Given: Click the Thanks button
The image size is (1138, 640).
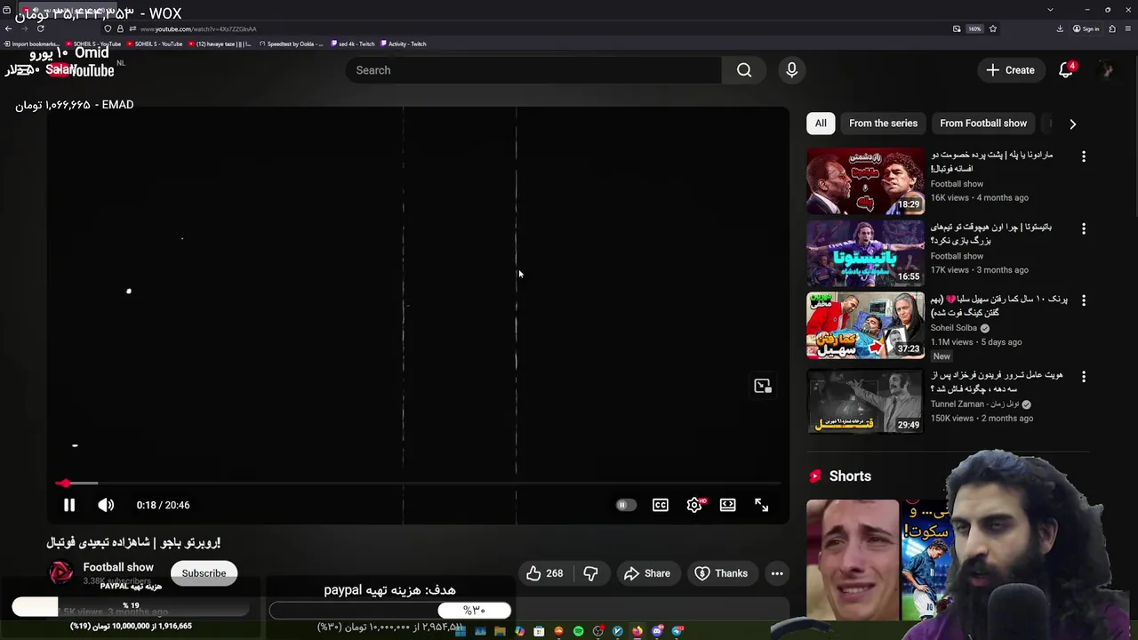Looking at the screenshot, I should (721, 573).
